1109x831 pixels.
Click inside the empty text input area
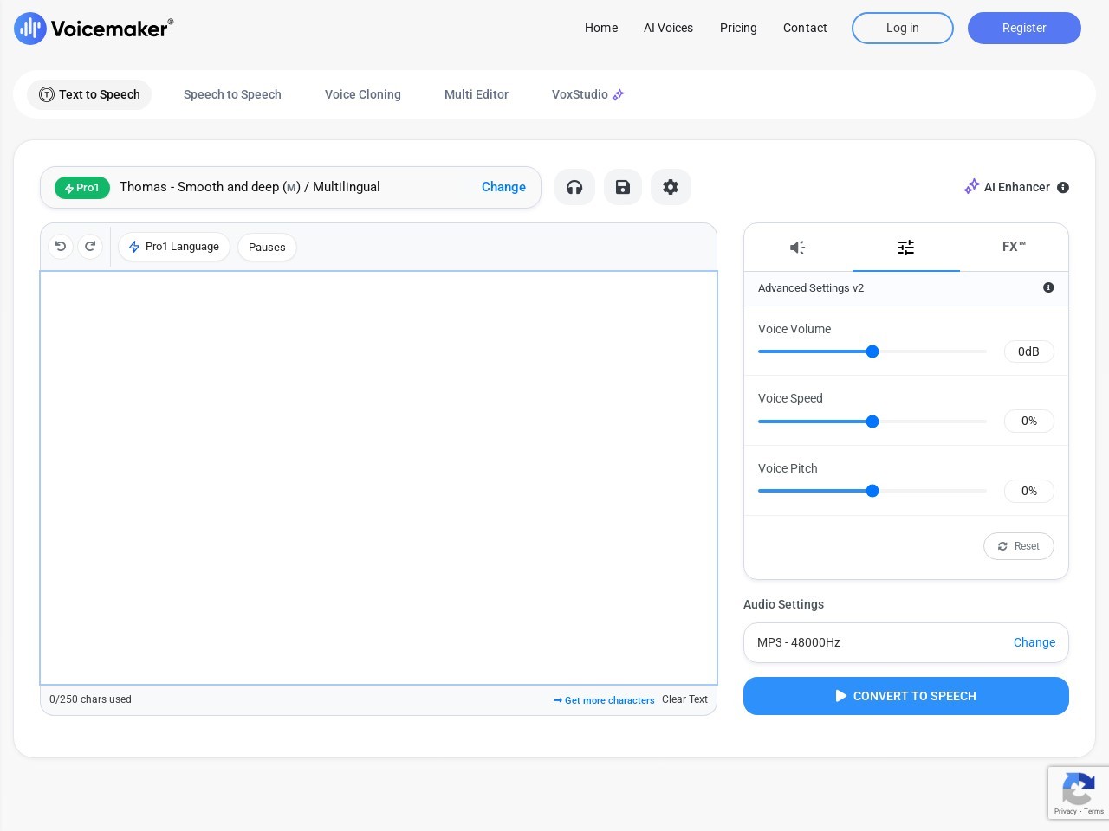[379, 477]
